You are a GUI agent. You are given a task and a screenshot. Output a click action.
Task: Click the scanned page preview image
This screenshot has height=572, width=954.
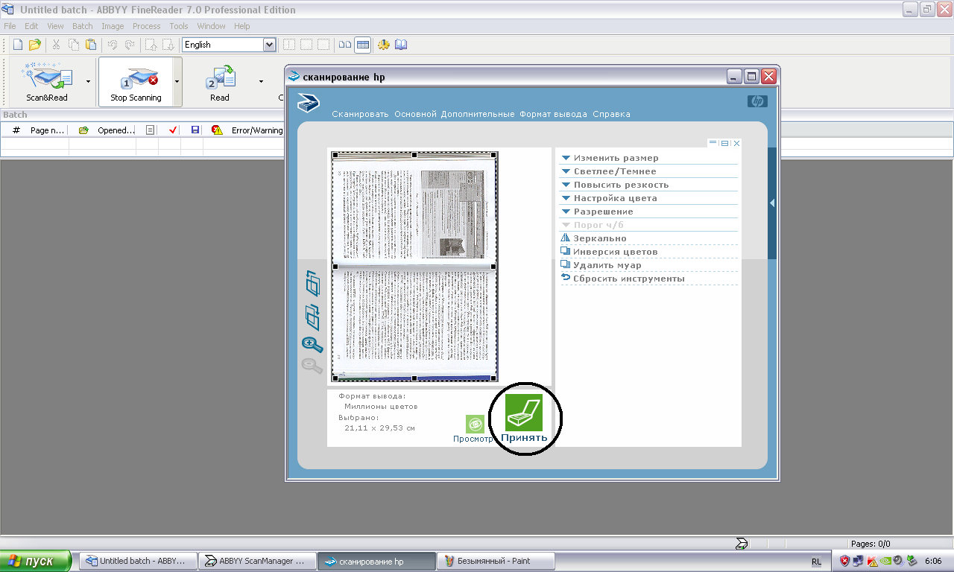414,267
